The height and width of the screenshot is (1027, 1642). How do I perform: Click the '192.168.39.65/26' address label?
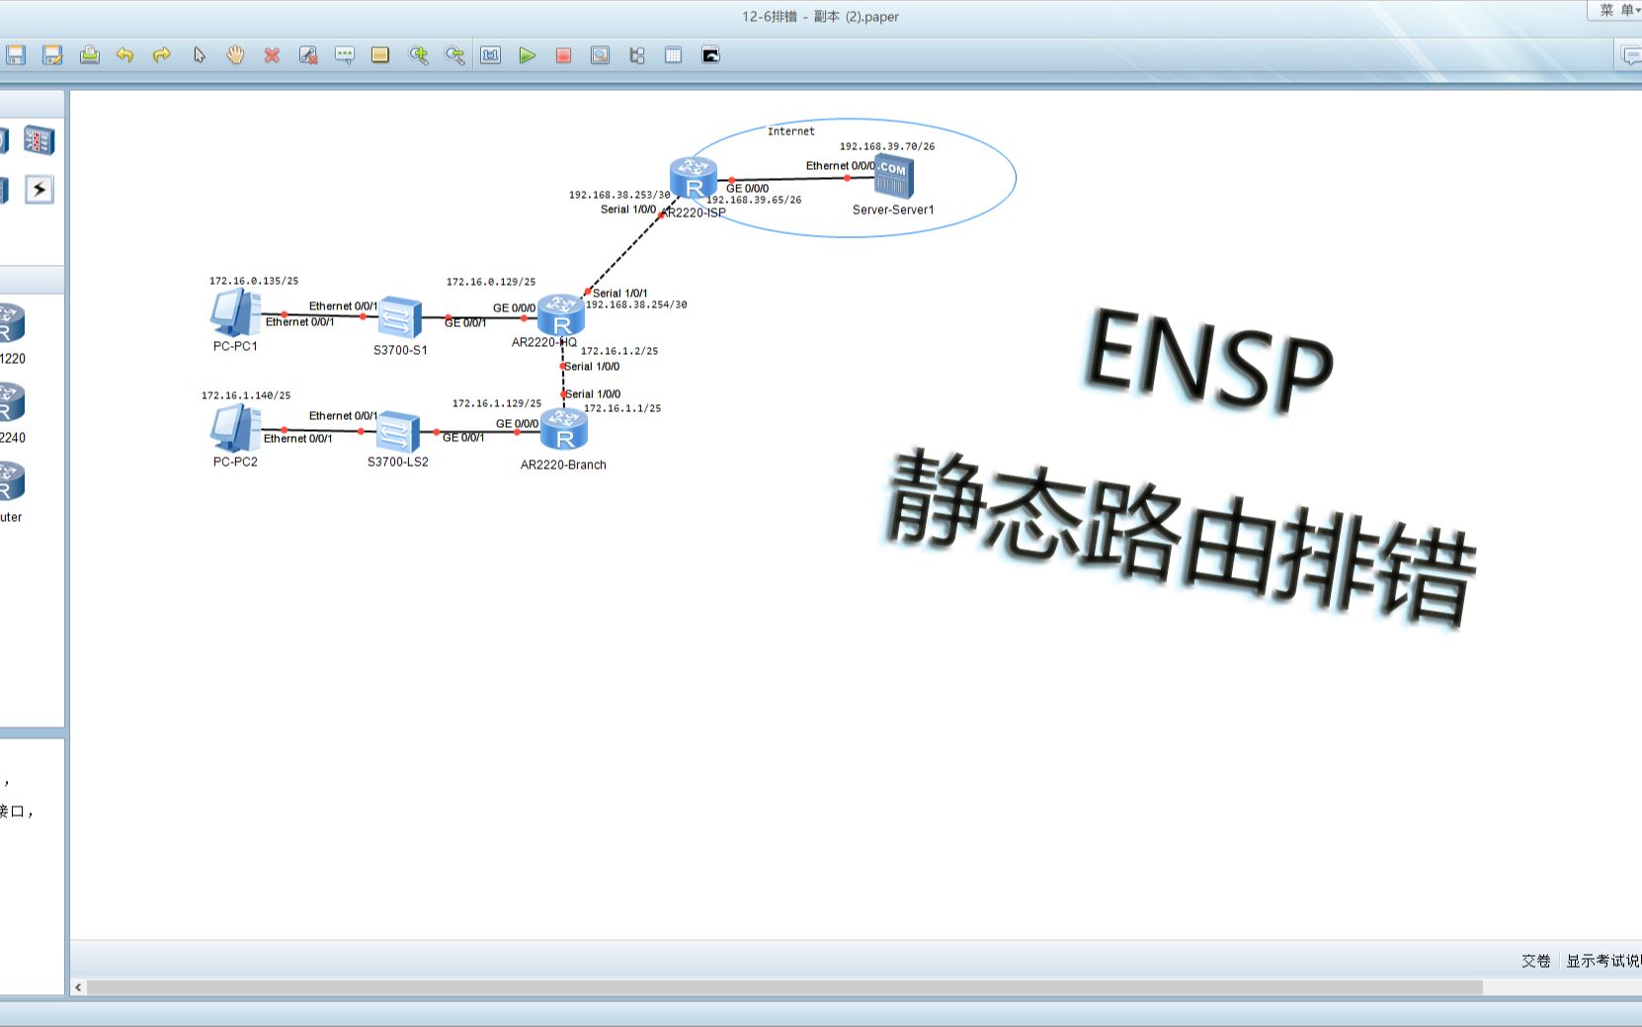pyautogui.click(x=754, y=200)
